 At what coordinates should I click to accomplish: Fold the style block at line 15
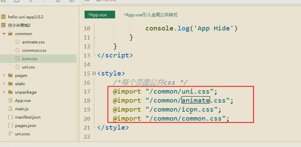[94, 73]
